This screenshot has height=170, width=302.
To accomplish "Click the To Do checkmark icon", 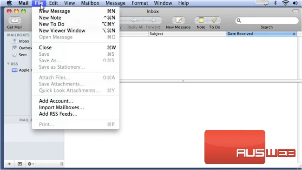I will [214, 20].
